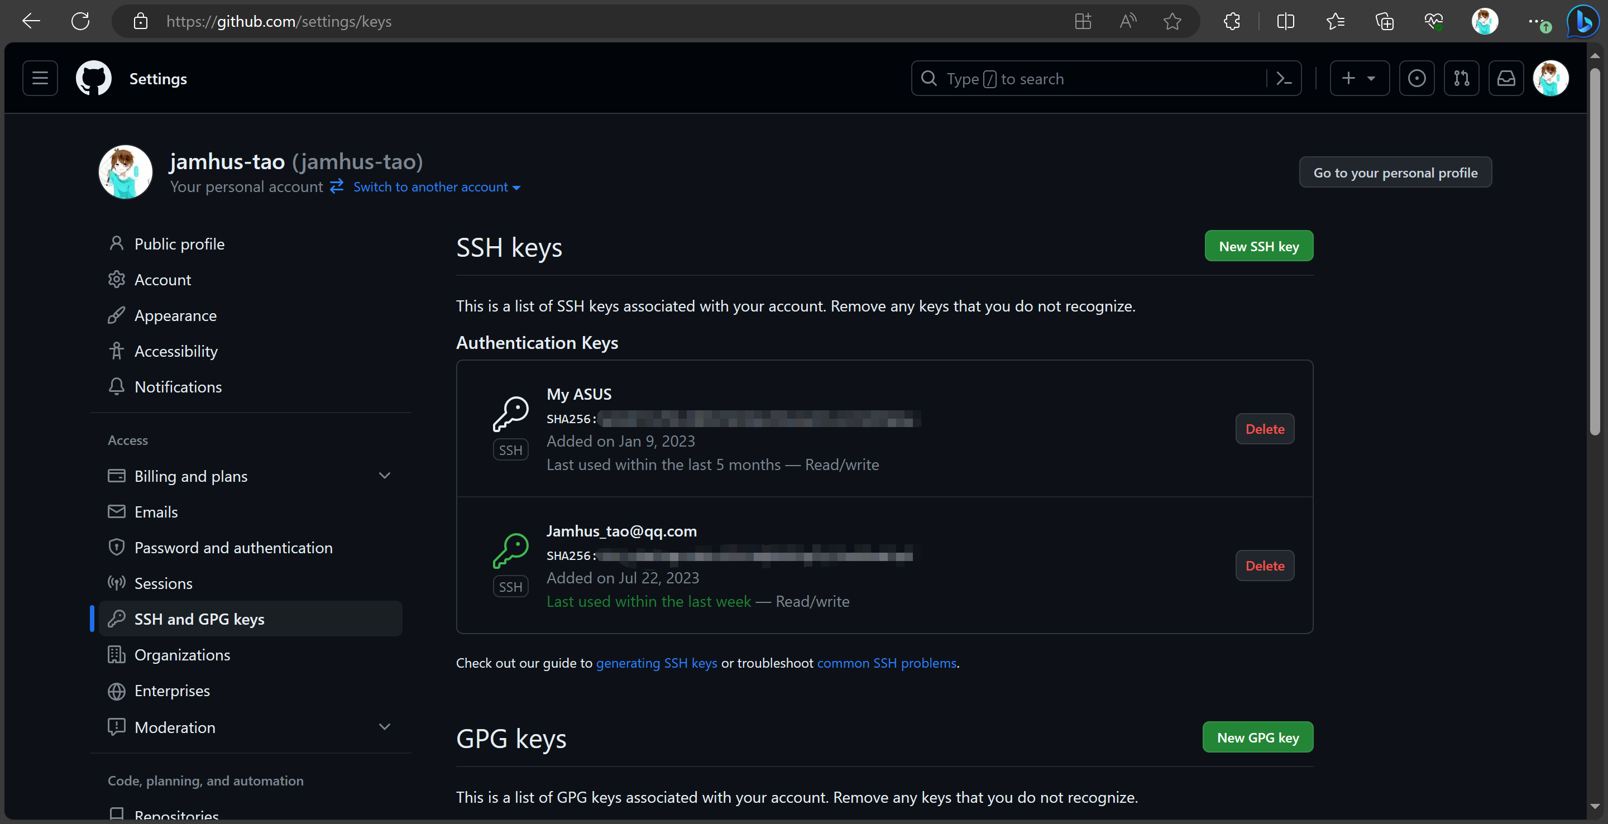The width and height of the screenshot is (1608, 824).
Task: Open GitHub user menu avatar in header
Action: coord(1550,79)
